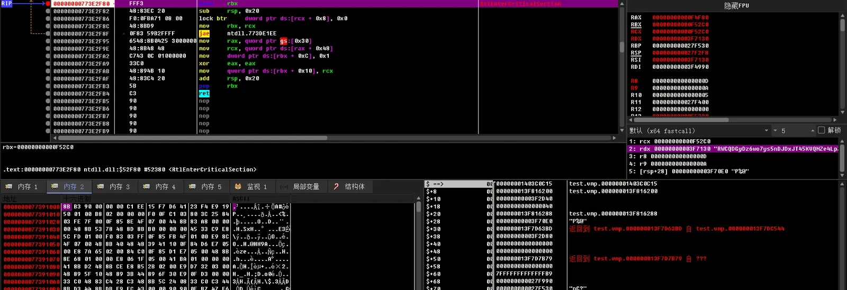Click the RBX register value
Screen dimensions: 847x290
[x=680, y=24]
